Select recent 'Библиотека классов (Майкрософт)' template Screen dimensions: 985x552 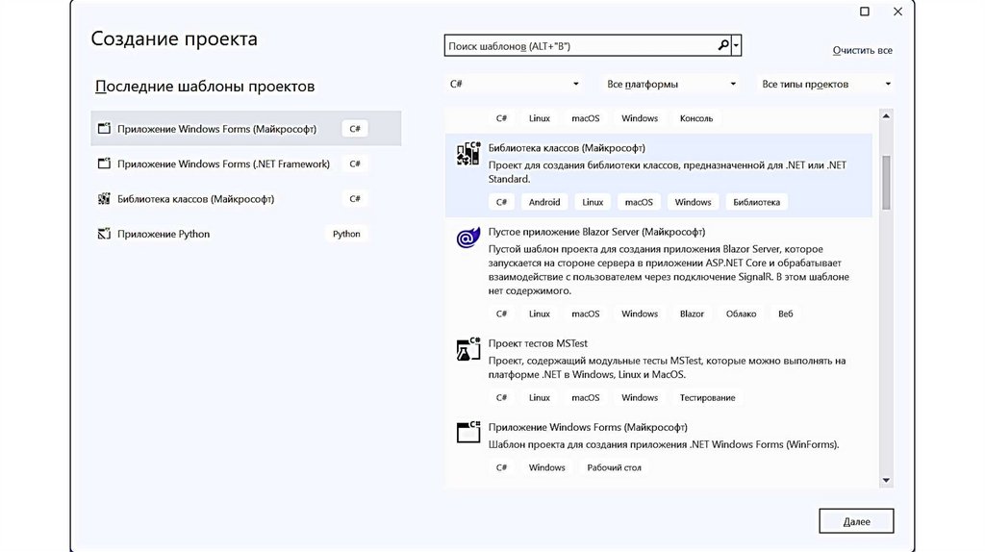[x=245, y=199]
